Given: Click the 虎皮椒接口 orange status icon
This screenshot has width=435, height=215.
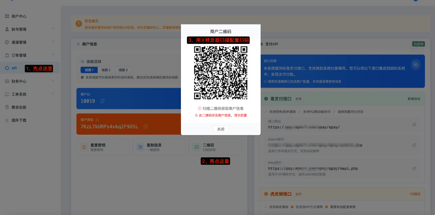Looking at the screenshot, I should coord(266,194).
